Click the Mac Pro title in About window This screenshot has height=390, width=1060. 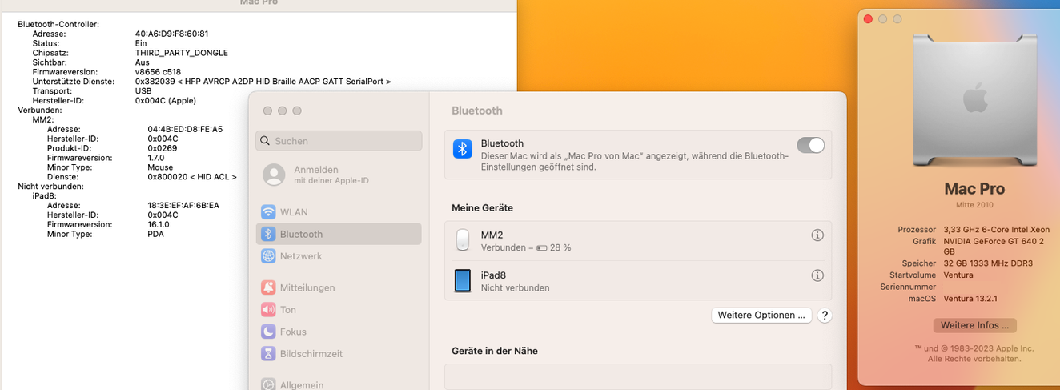pyautogui.click(x=974, y=189)
